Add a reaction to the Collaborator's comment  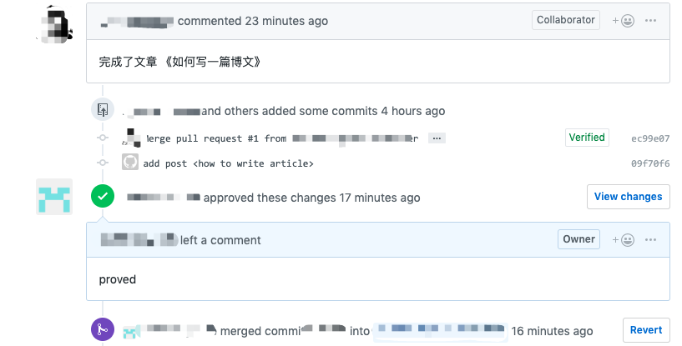(623, 21)
